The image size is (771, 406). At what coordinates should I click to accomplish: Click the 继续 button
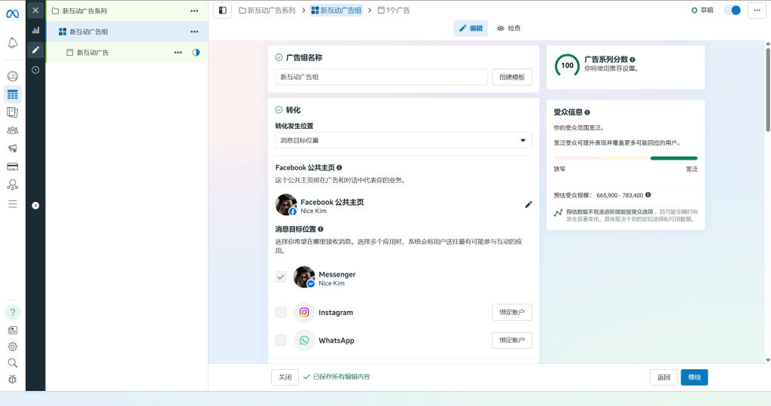click(693, 377)
